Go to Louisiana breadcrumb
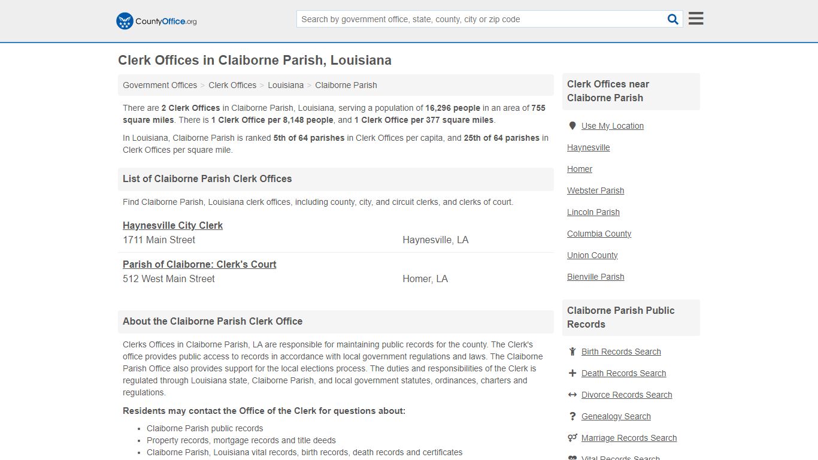818x460 pixels. (286, 85)
